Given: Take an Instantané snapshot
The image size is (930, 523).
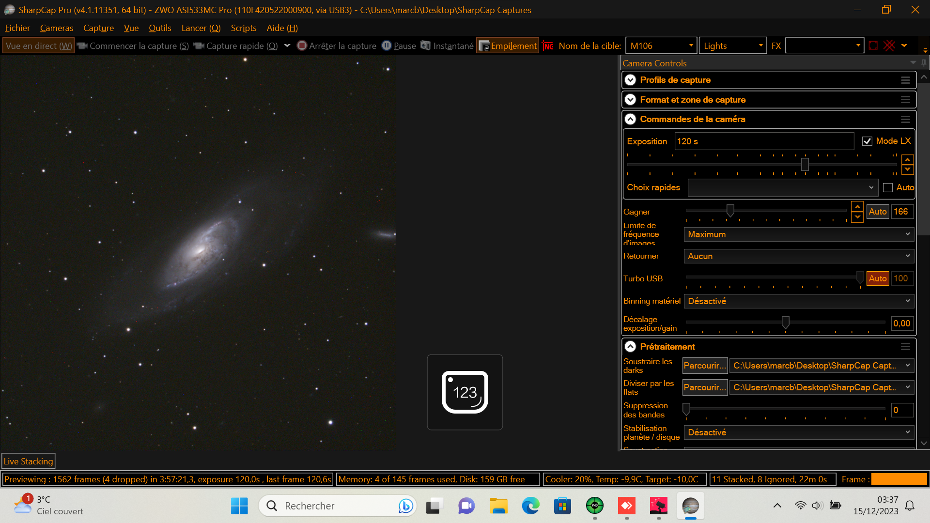Looking at the screenshot, I should click(x=447, y=46).
